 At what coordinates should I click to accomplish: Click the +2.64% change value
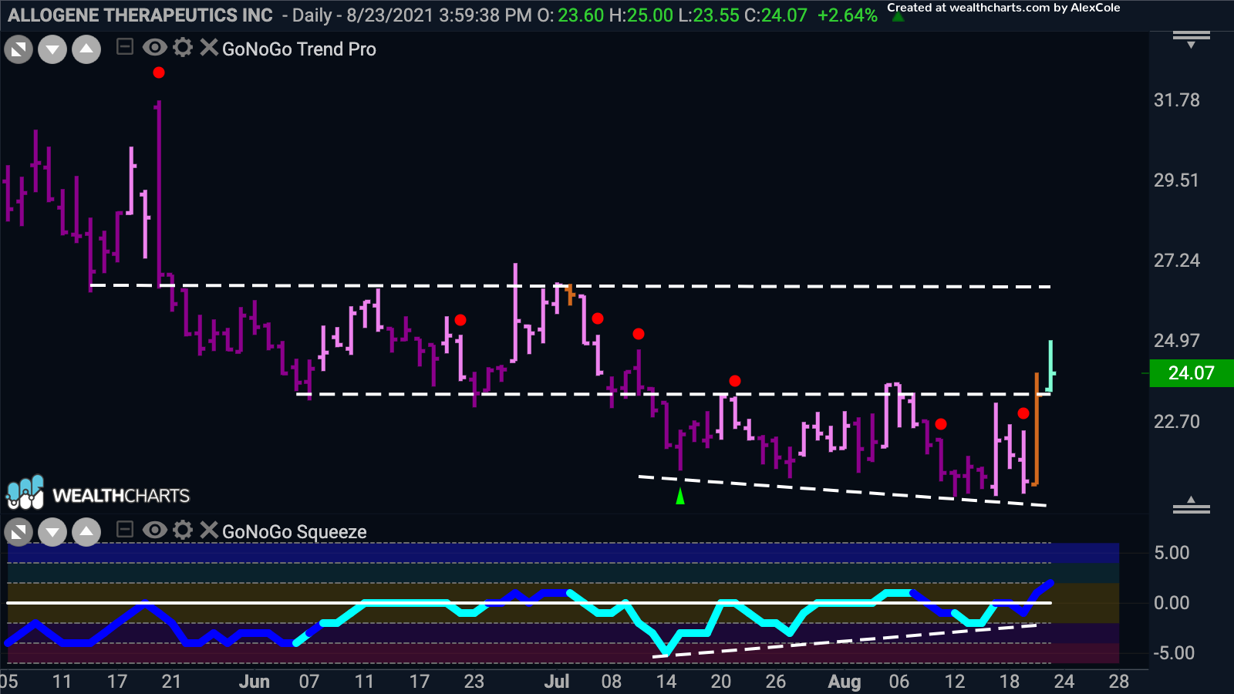pos(848,15)
